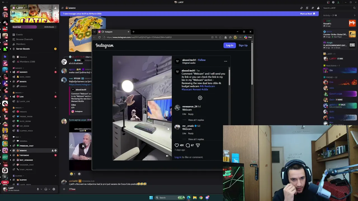This screenshot has width=358, height=201.
Task: Unmute the reel video speaker icon
Action: point(167,156)
